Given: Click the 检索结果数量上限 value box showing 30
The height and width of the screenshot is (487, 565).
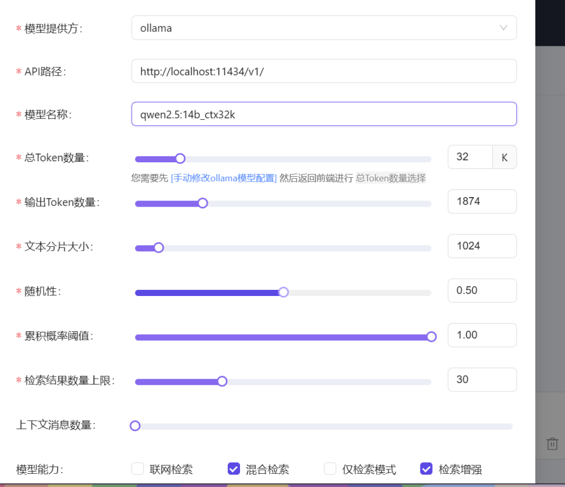Looking at the screenshot, I should 482,379.
